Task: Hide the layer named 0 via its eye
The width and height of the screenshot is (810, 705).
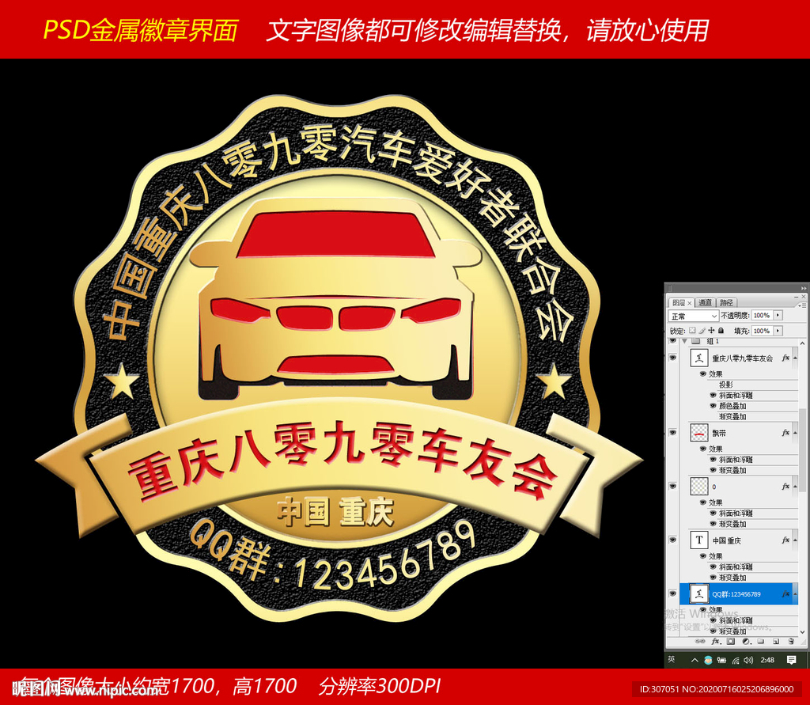Action: (x=672, y=487)
